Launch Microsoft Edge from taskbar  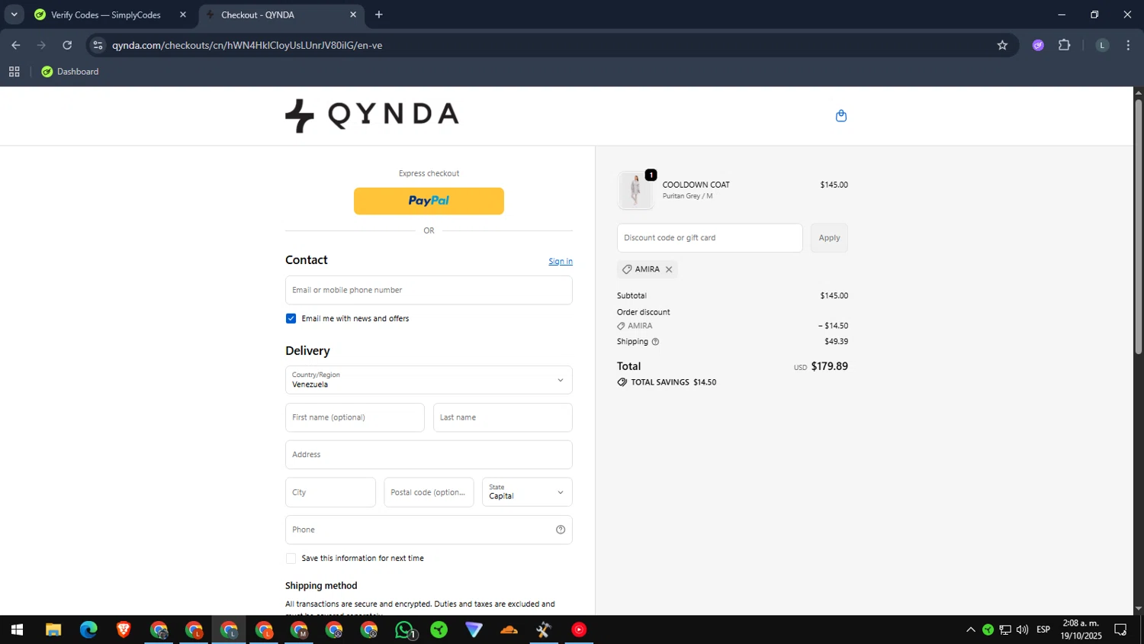pos(88,630)
